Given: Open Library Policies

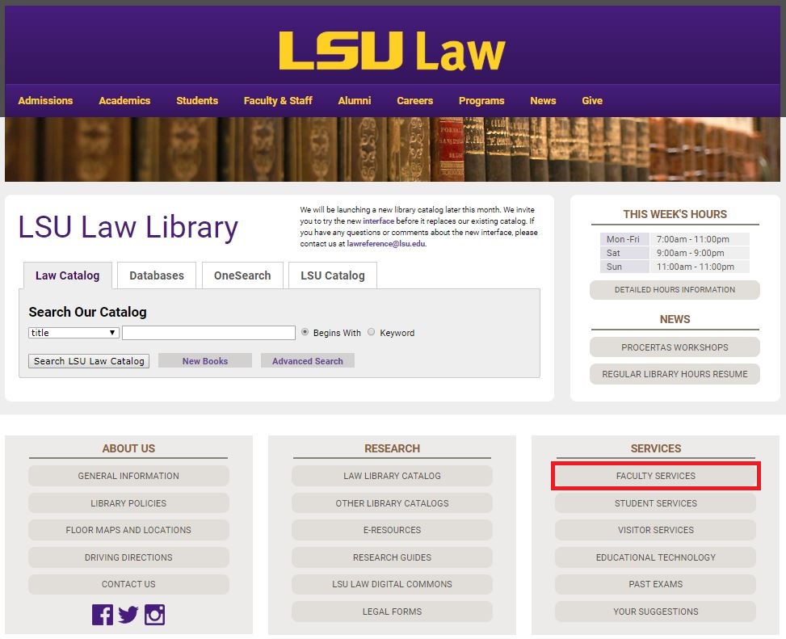Looking at the screenshot, I should pyautogui.click(x=128, y=503).
